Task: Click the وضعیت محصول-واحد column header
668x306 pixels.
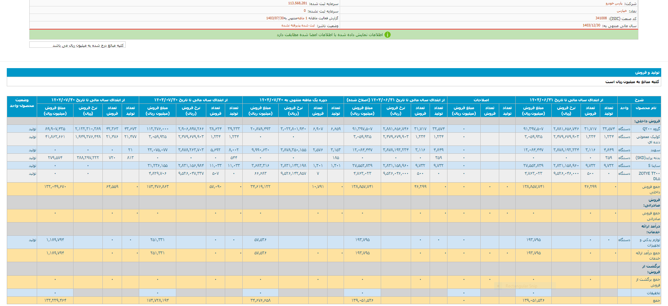Action: click(x=22, y=103)
